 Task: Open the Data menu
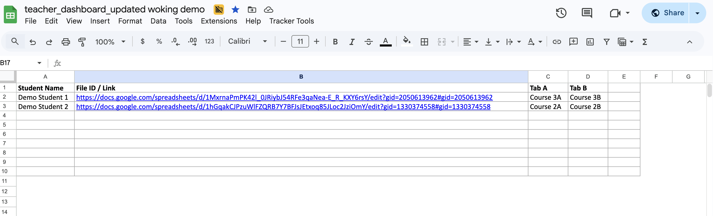[x=158, y=21]
